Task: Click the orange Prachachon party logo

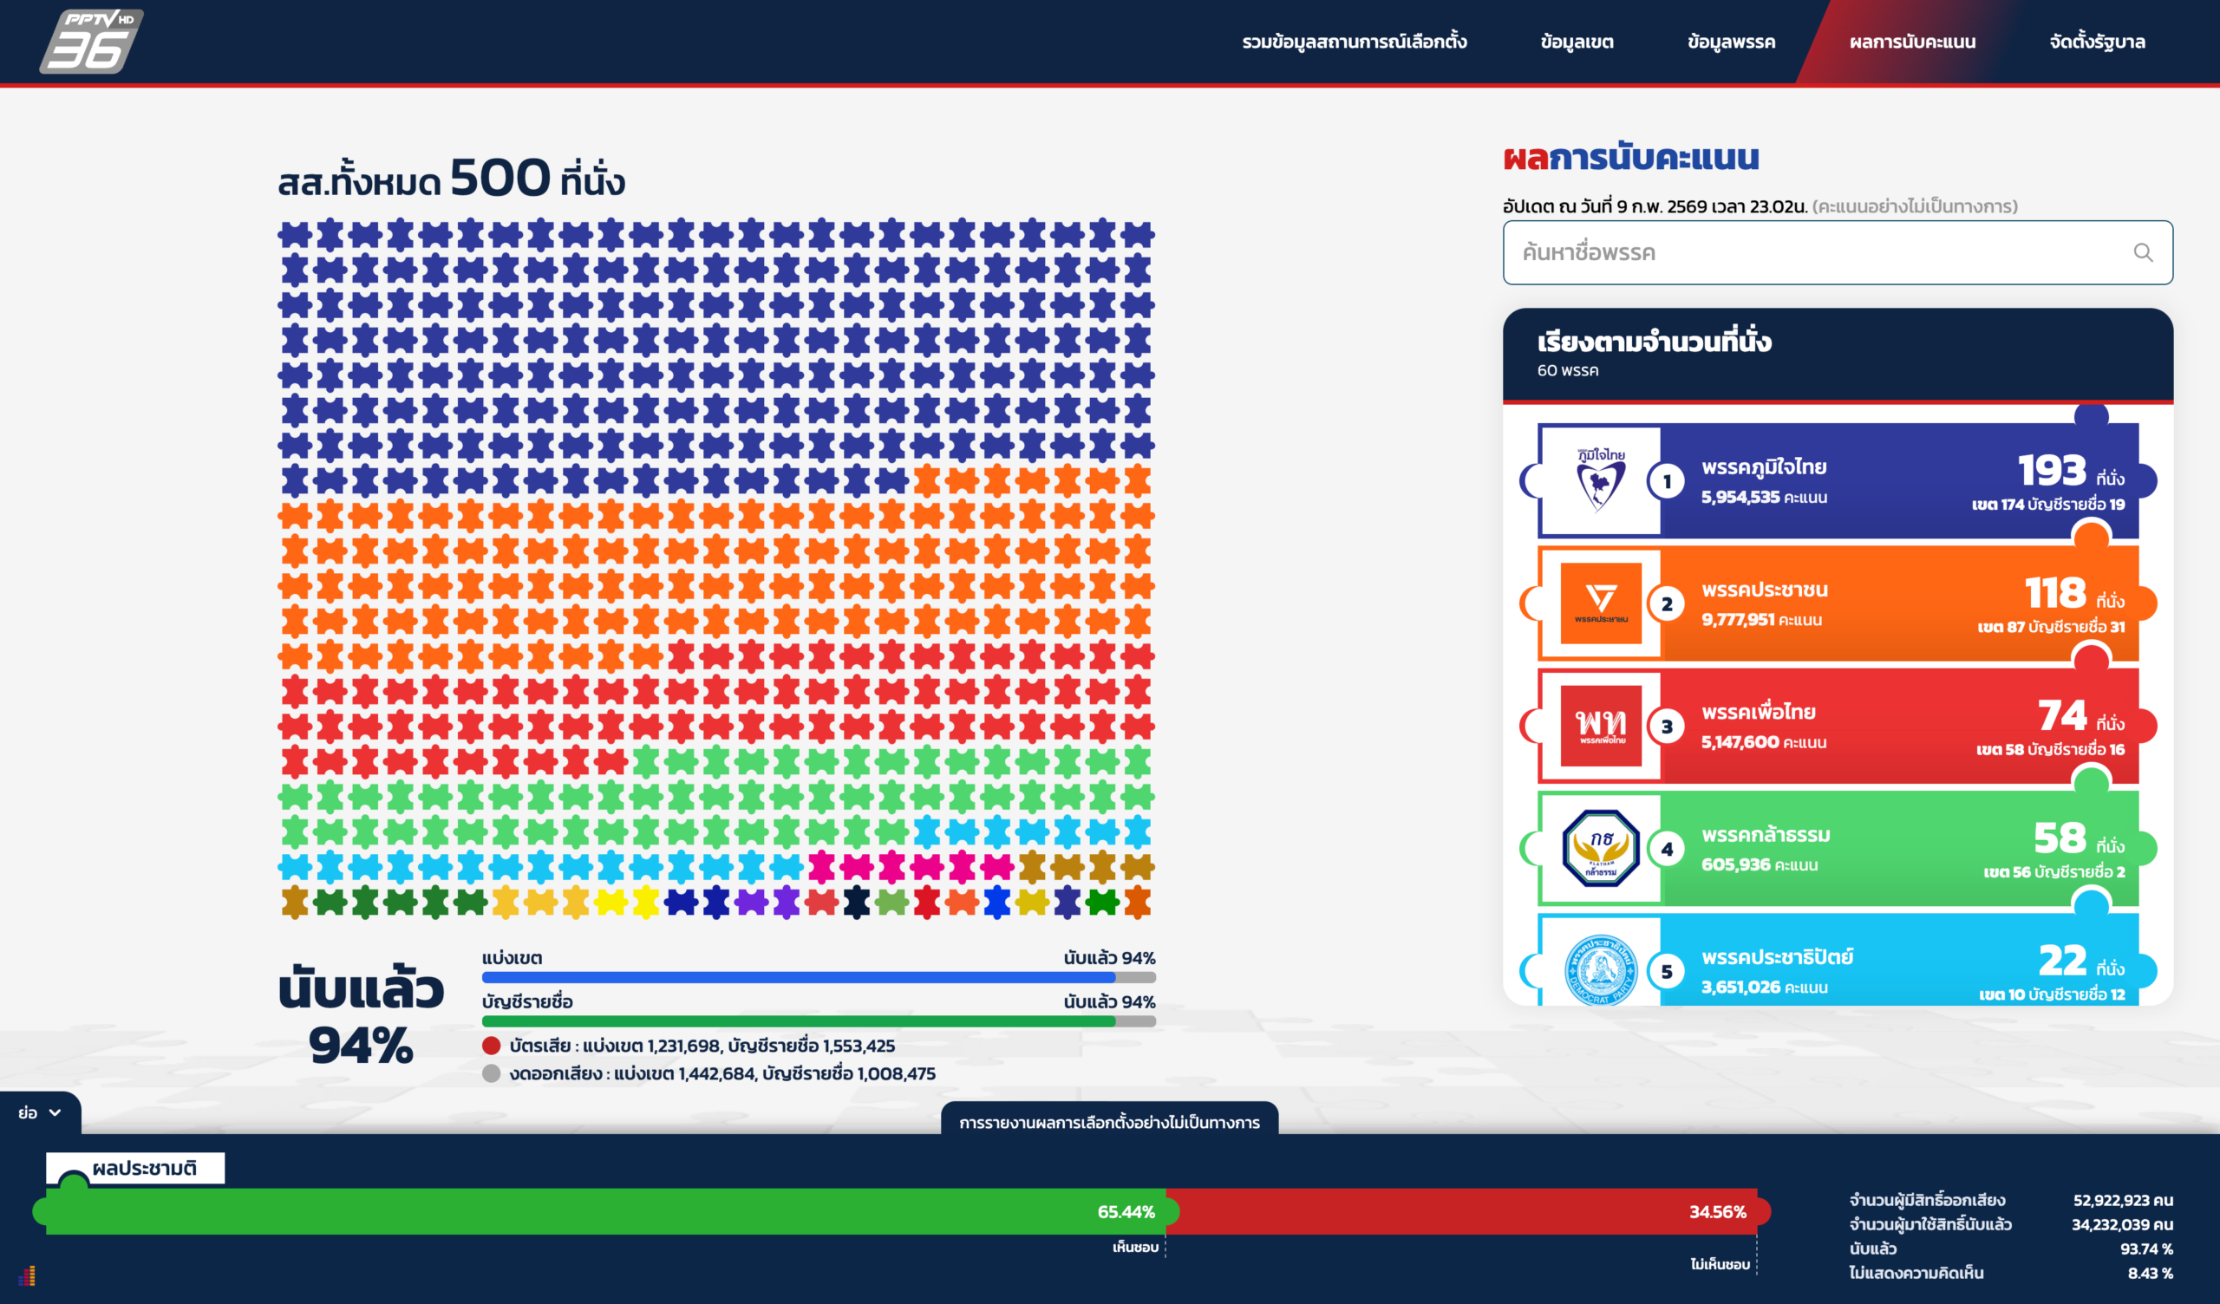Action: pyautogui.click(x=1601, y=603)
